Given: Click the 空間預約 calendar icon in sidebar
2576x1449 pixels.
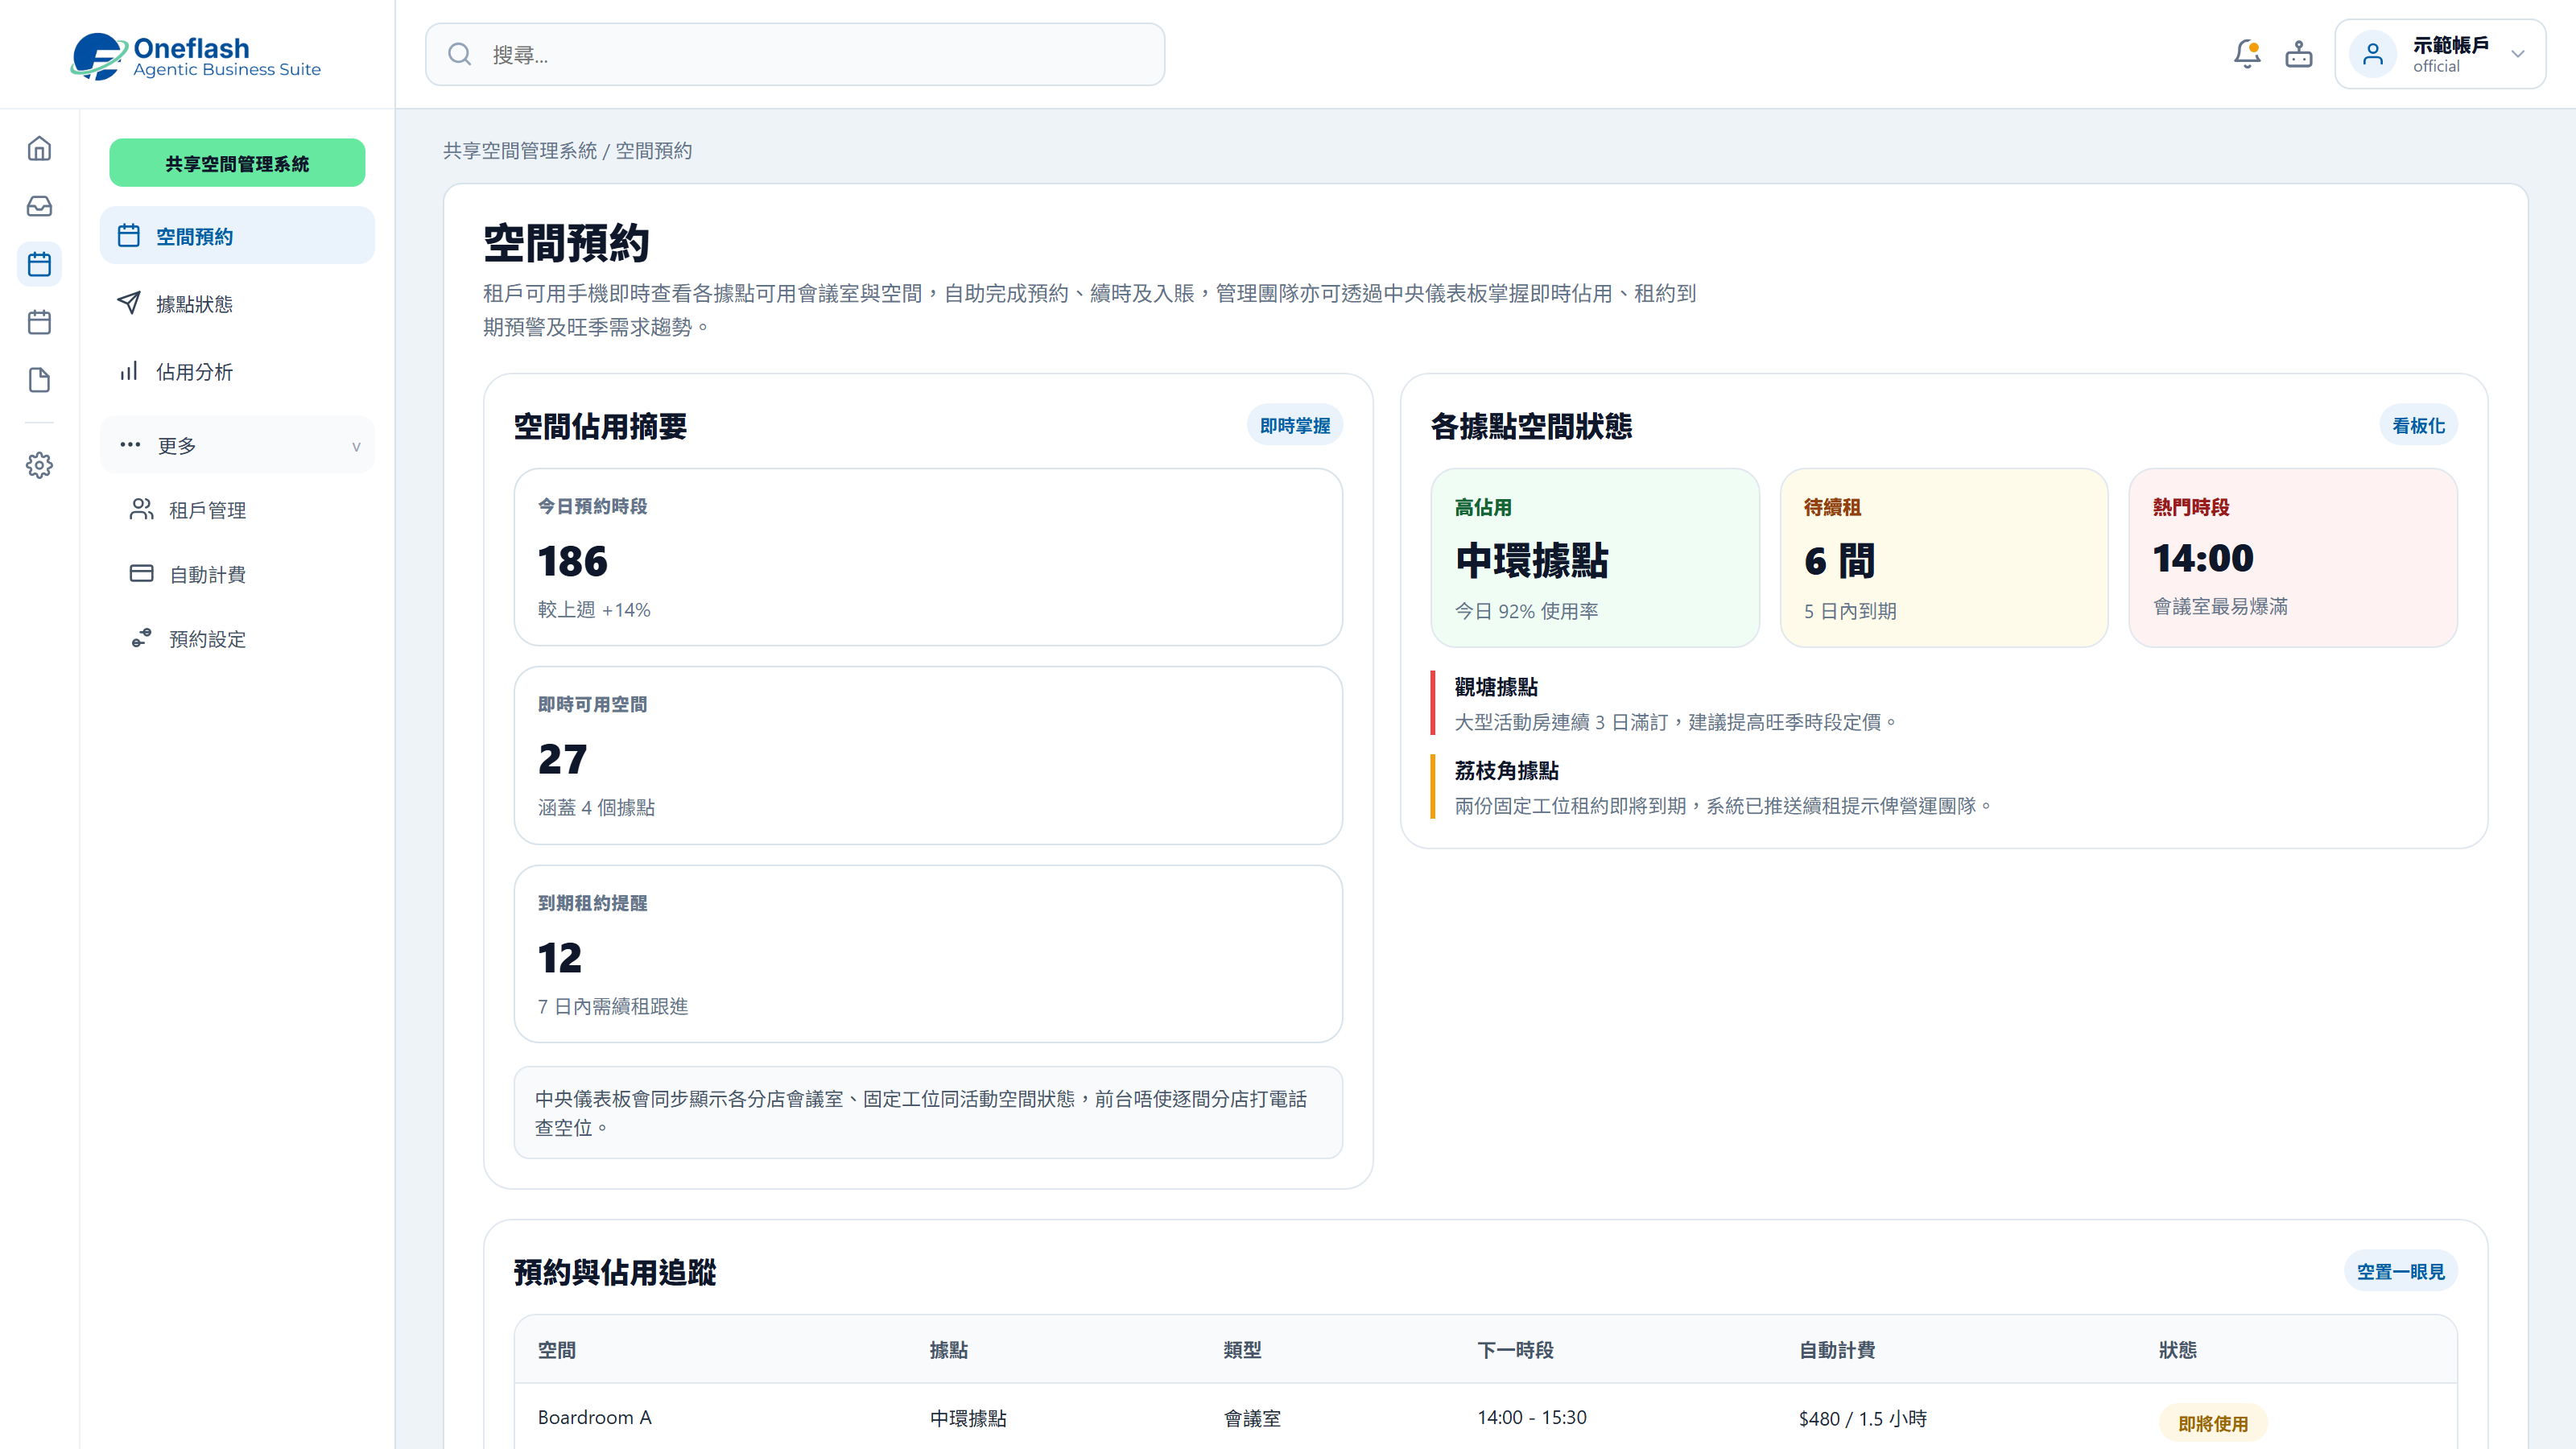Looking at the screenshot, I should coord(129,235).
